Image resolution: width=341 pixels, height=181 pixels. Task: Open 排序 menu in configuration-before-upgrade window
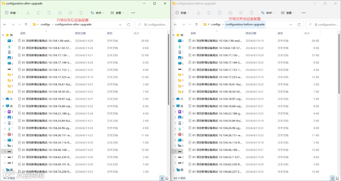point(268,13)
